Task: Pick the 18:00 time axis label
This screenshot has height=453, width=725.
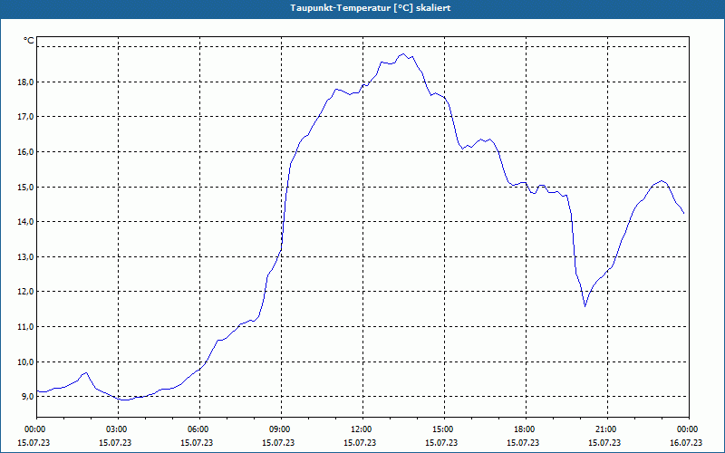Action: click(x=527, y=429)
